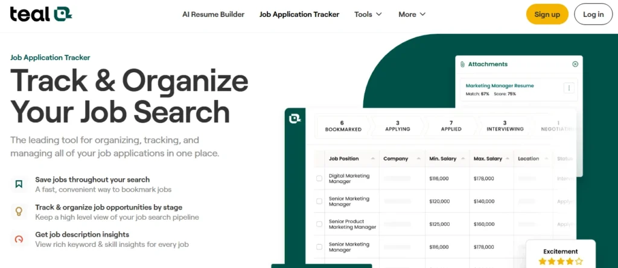
Task: Select the Interviewing stage with 3 jobs
Action: point(505,126)
